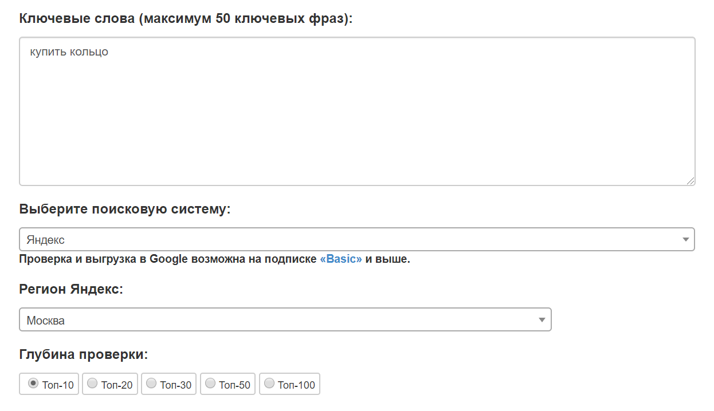Set check depth to Топ-100
This screenshot has height=411, width=714.
click(x=269, y=384)
